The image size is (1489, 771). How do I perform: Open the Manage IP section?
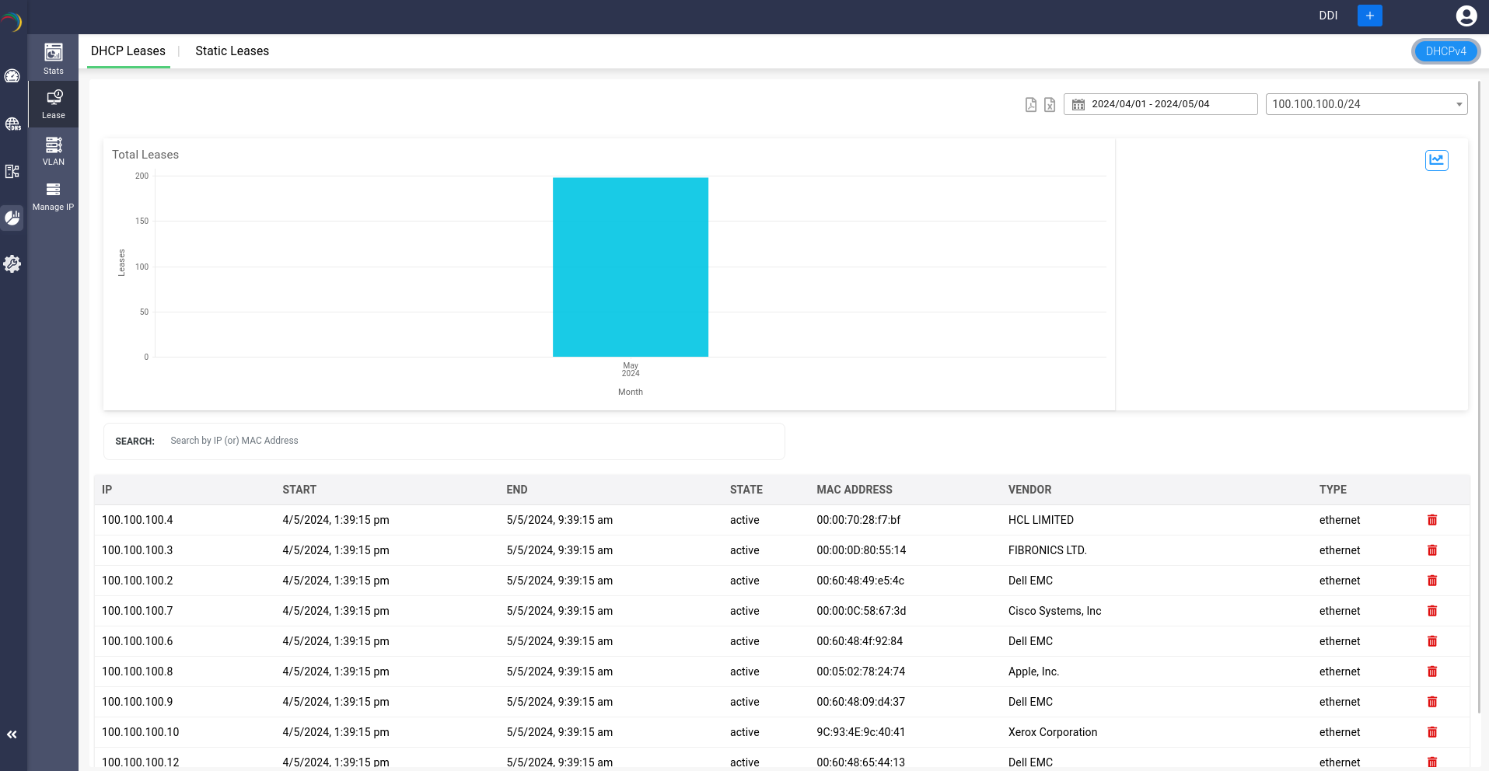53,195
